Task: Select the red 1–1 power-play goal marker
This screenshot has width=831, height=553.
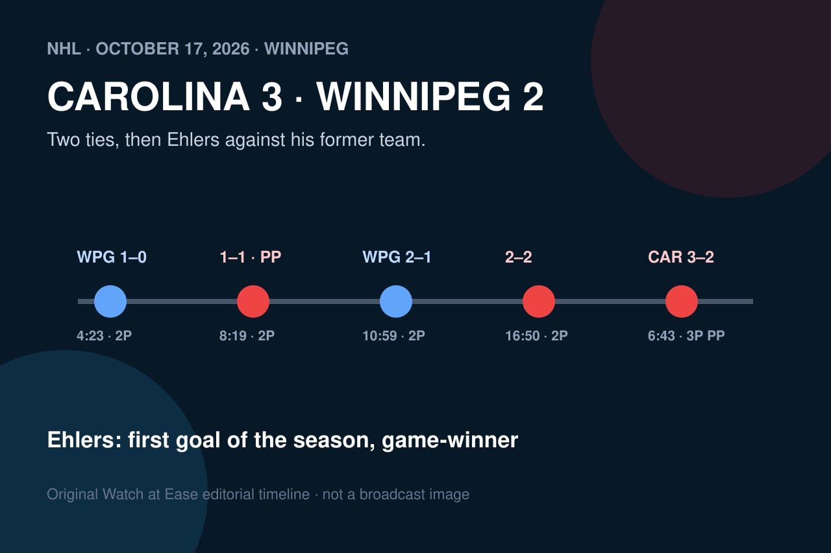Action: coord(253,301)
